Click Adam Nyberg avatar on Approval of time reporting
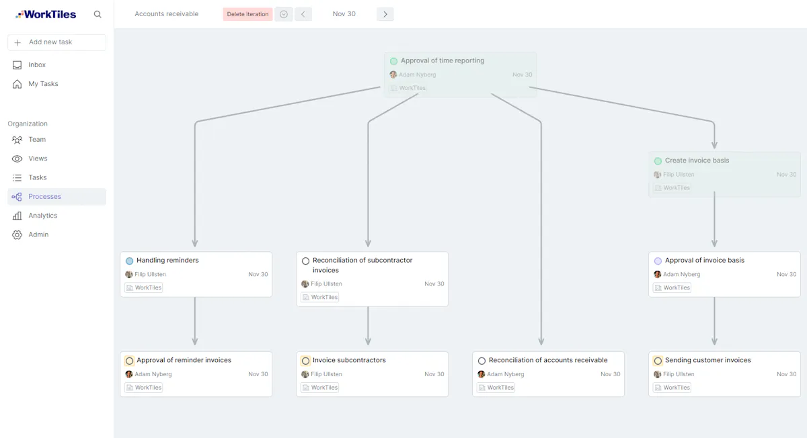807x438 pixels. tap(393, 75)
